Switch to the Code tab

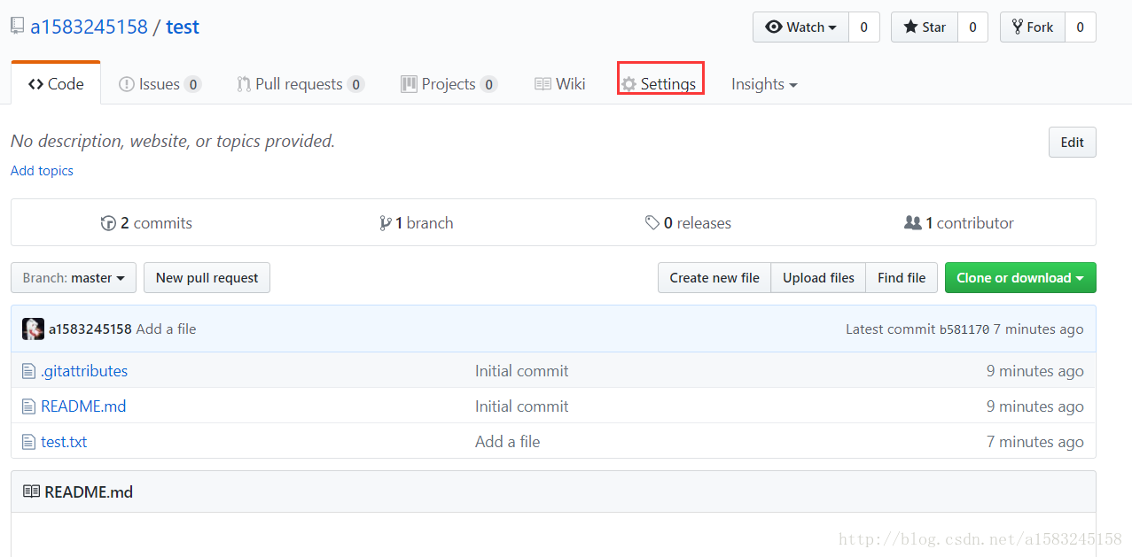tap(56, 84)
